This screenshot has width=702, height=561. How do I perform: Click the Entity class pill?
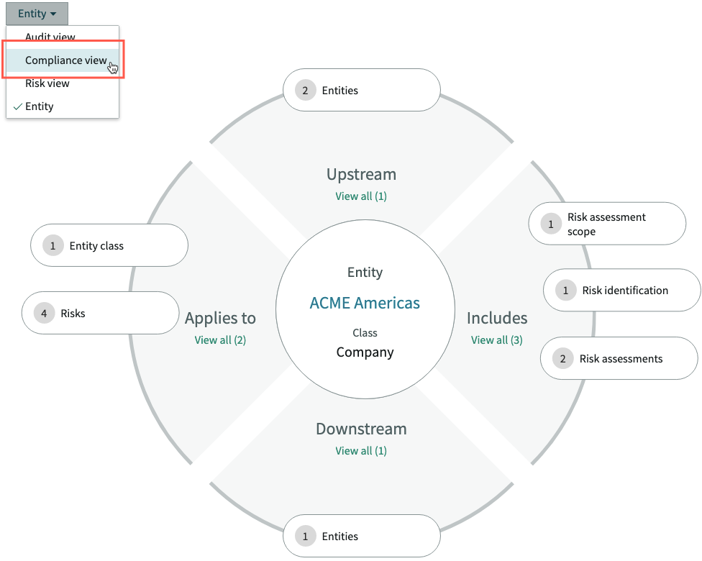109,245
